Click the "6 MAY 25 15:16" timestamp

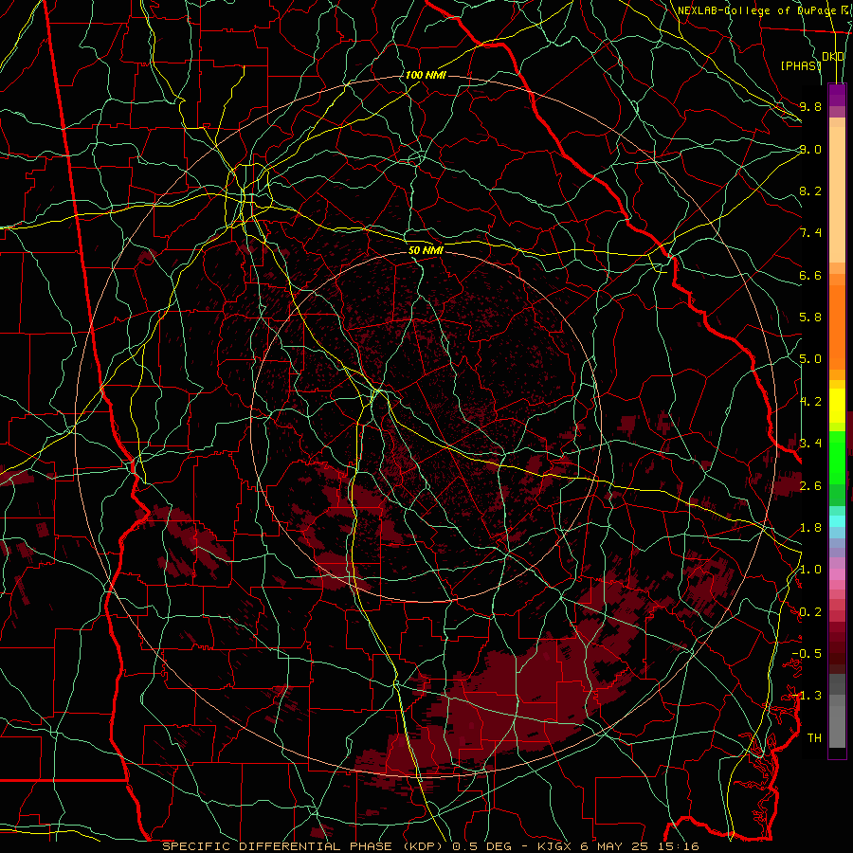tap(641, 846)
